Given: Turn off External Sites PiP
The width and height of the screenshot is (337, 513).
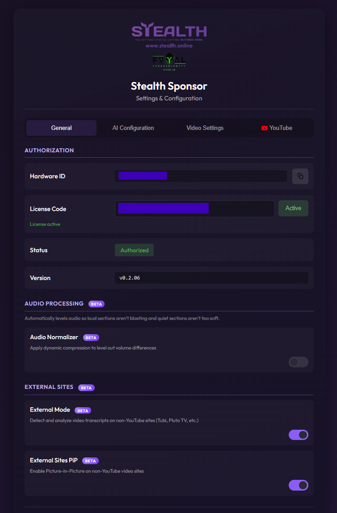Looking at the screenshot, I should tap(298, 485).
